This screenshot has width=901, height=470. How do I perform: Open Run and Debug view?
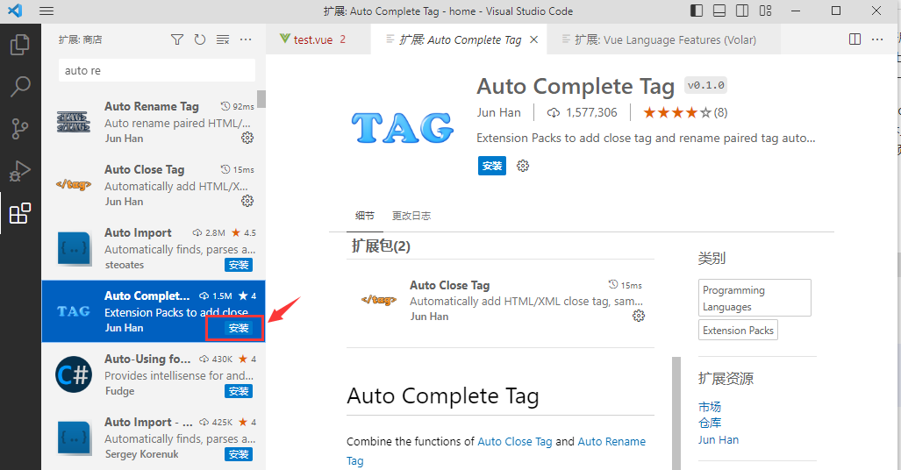20,171
